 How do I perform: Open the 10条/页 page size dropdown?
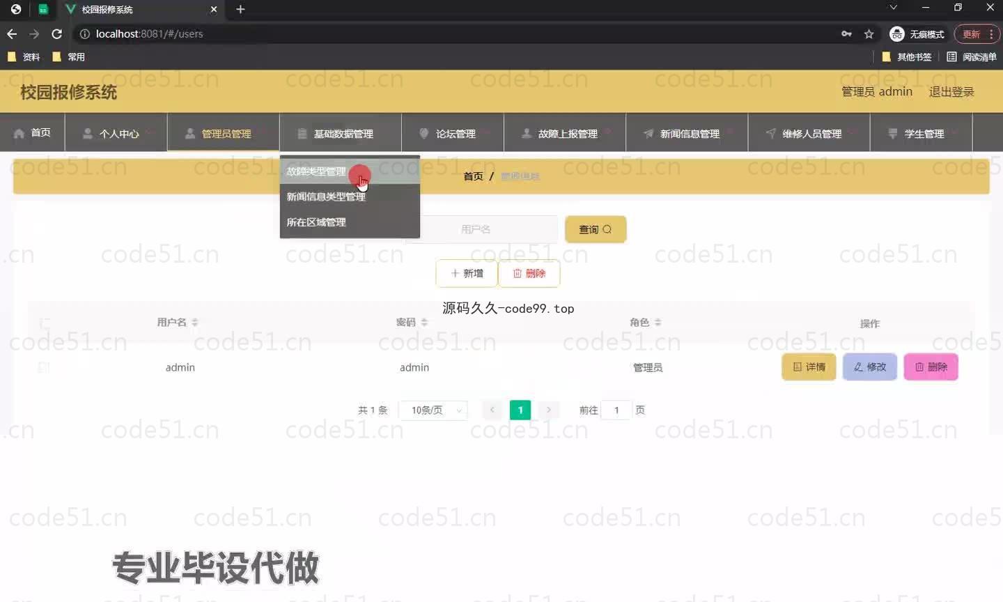coord(433,410)
